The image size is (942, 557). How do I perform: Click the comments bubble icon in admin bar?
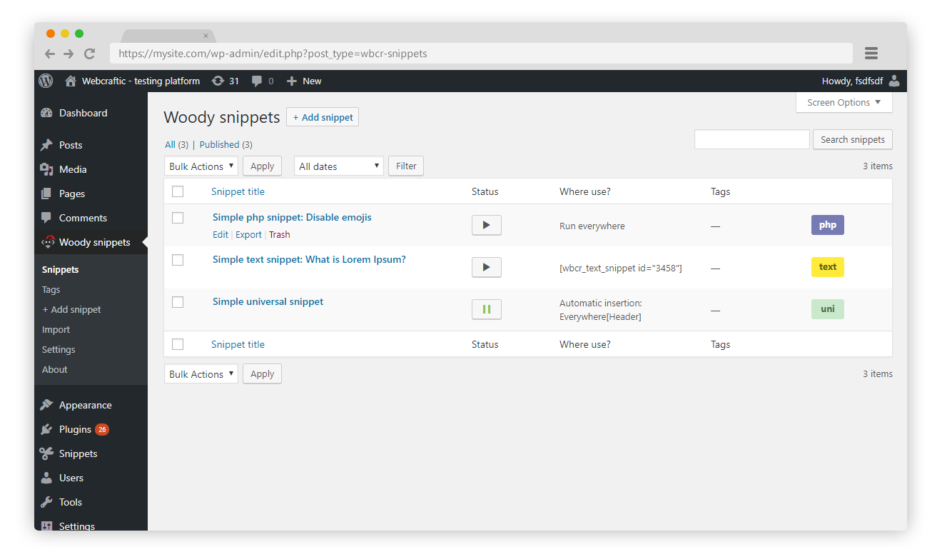pos(257,81)
